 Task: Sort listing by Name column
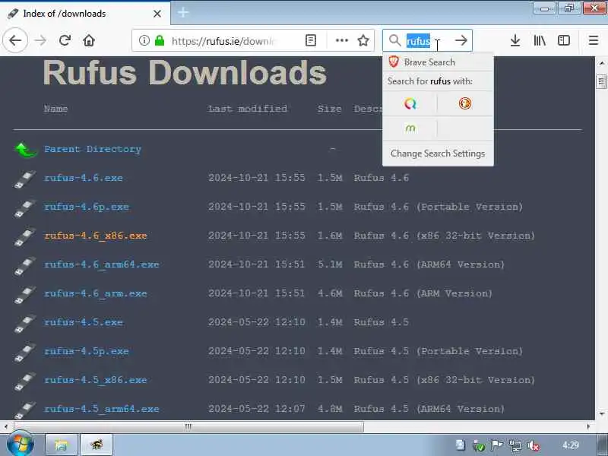(x=55, y=109)
